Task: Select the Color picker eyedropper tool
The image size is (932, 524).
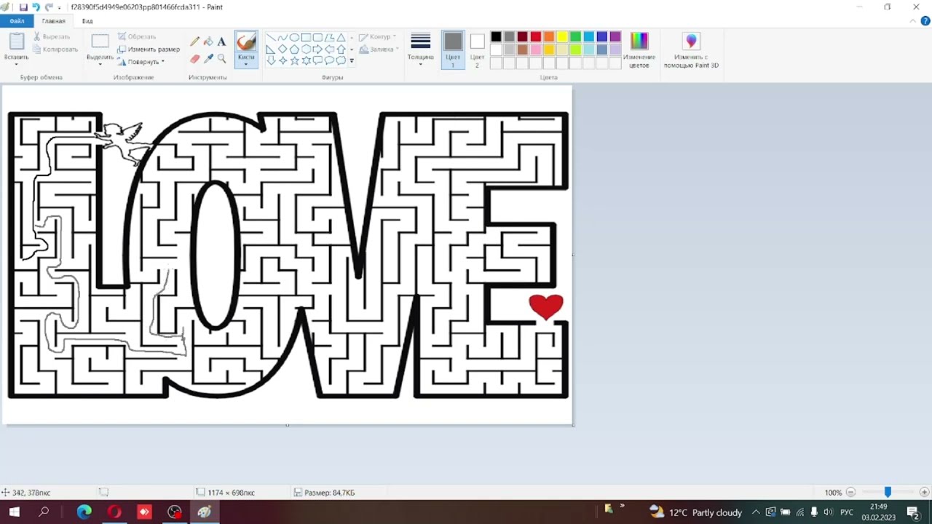Action: click(x=208, y=58)
